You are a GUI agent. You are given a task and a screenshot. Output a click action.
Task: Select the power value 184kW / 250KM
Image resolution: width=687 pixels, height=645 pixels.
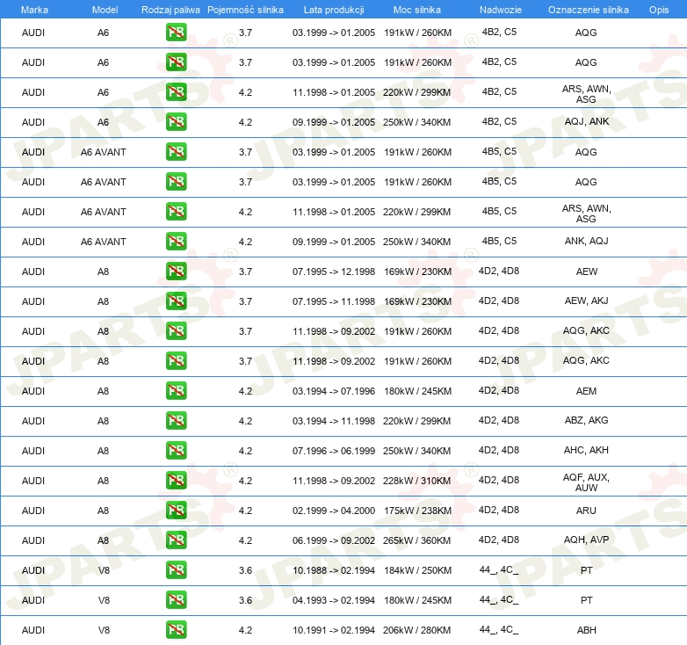coord(417,570)
